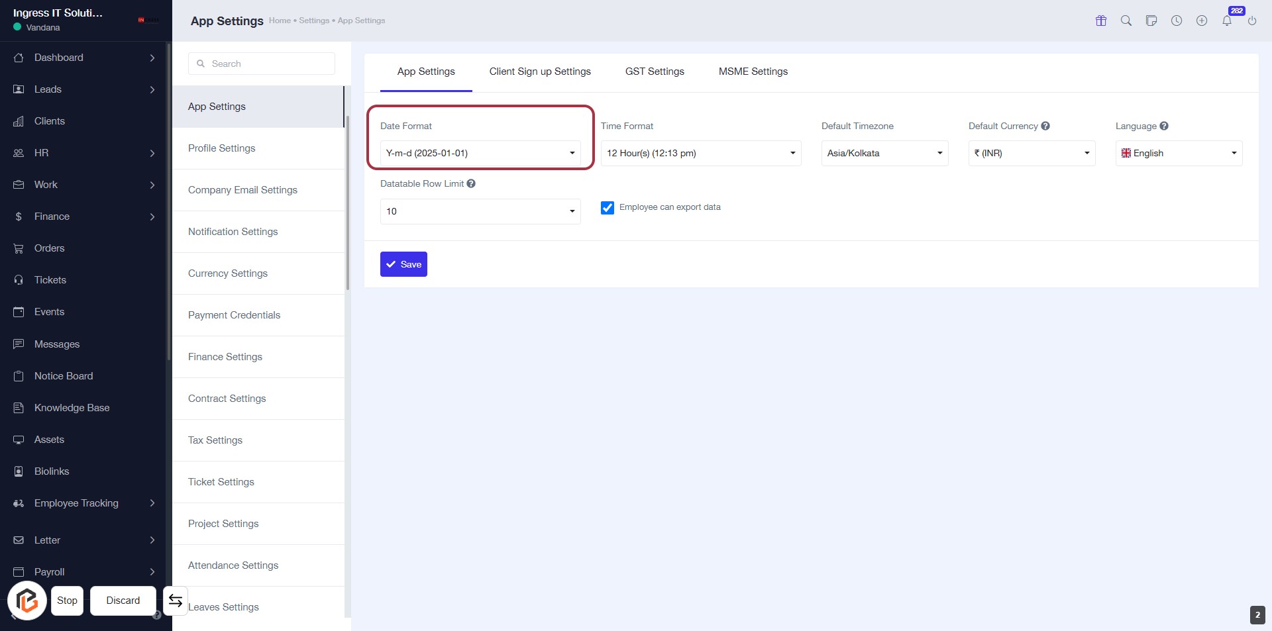Open notifications bell icon
Screen dimensions: 1272x631
click(1227, 21)
